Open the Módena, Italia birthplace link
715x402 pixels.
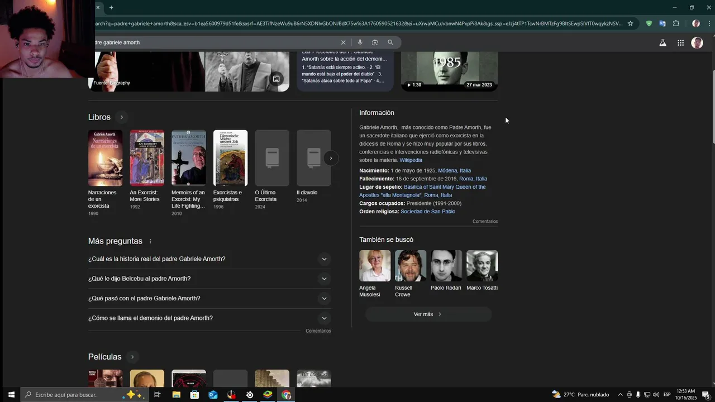click(454, 170)
